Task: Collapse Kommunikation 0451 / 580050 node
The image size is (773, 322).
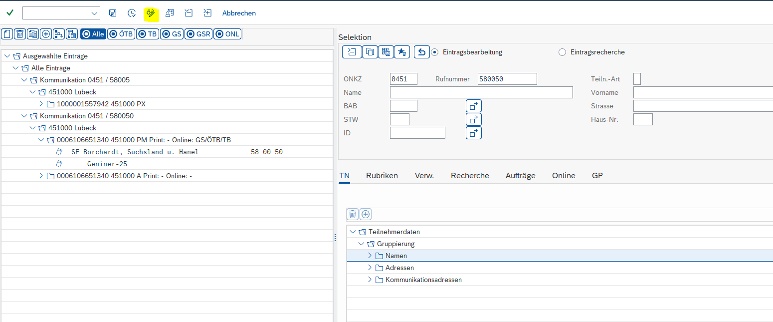Action: (x=24, y=116)
